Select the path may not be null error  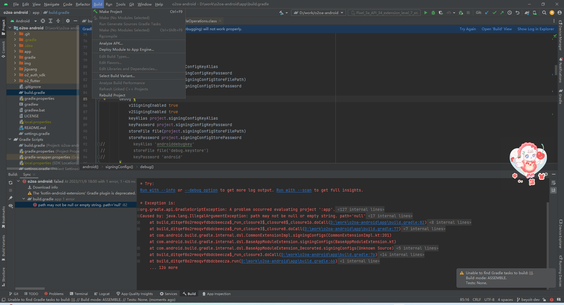coord(79,205)
